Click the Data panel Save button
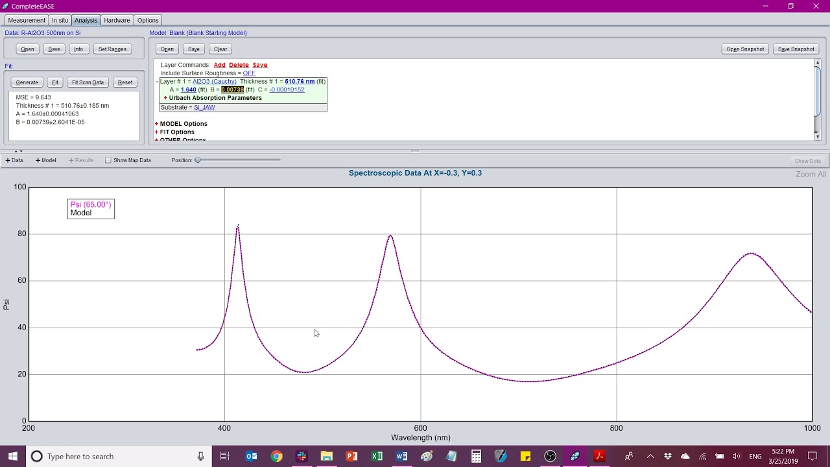Screen dimensions: 830x467 point(54,49)
